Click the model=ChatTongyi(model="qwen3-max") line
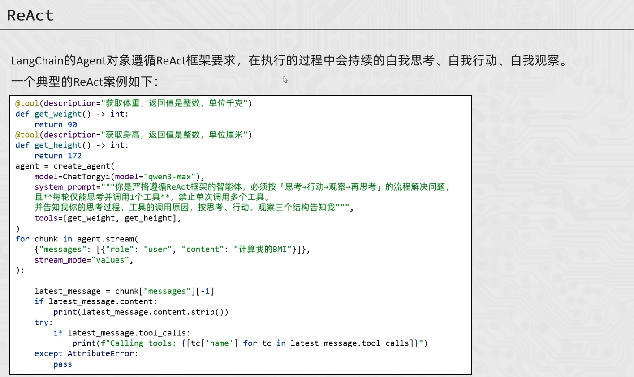Viewport: 634px width, 377px height. 119,177
